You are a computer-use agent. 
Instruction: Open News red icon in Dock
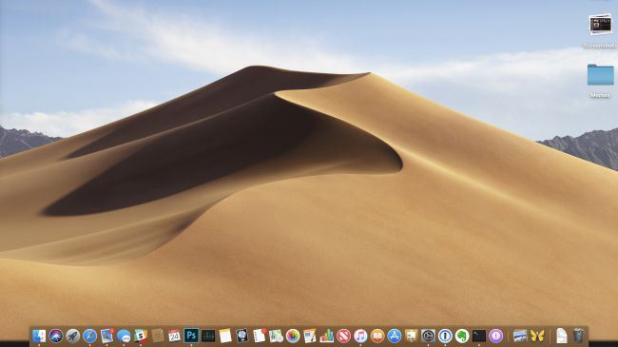point(343,336)
